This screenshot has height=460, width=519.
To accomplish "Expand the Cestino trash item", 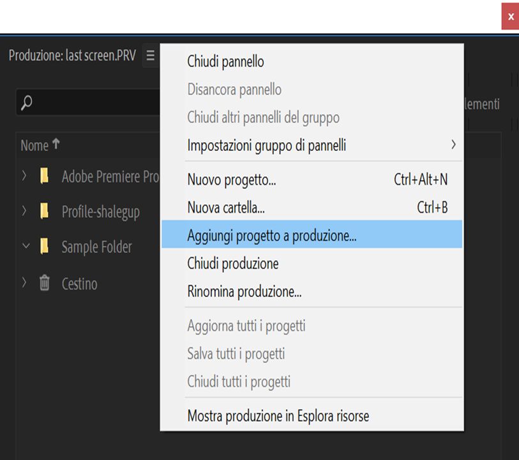I will coord(25,282).
